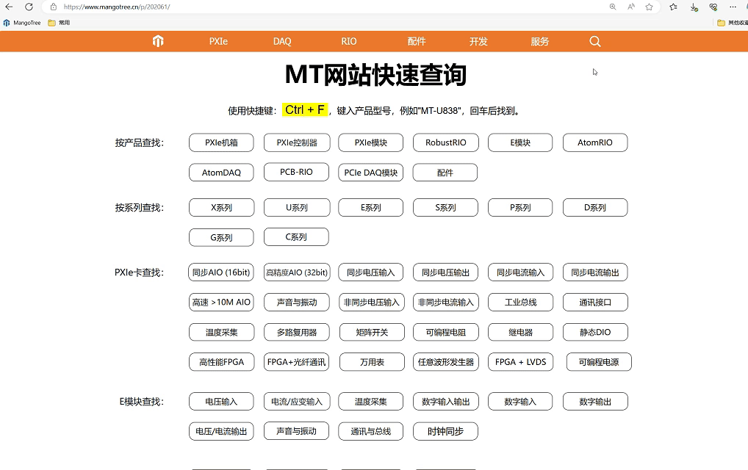Open the MangoTree bookmark in the favorites bar

(x=23, y=23)
